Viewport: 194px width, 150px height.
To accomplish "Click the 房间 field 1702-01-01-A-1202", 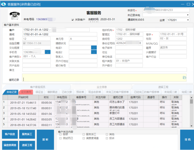I will pyautogui.click(x=60, y=34).
